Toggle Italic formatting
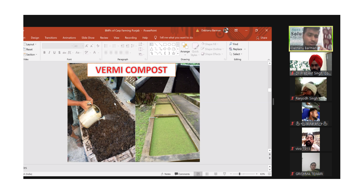Screen dimensions: 364x188 [x=49, y=52]
